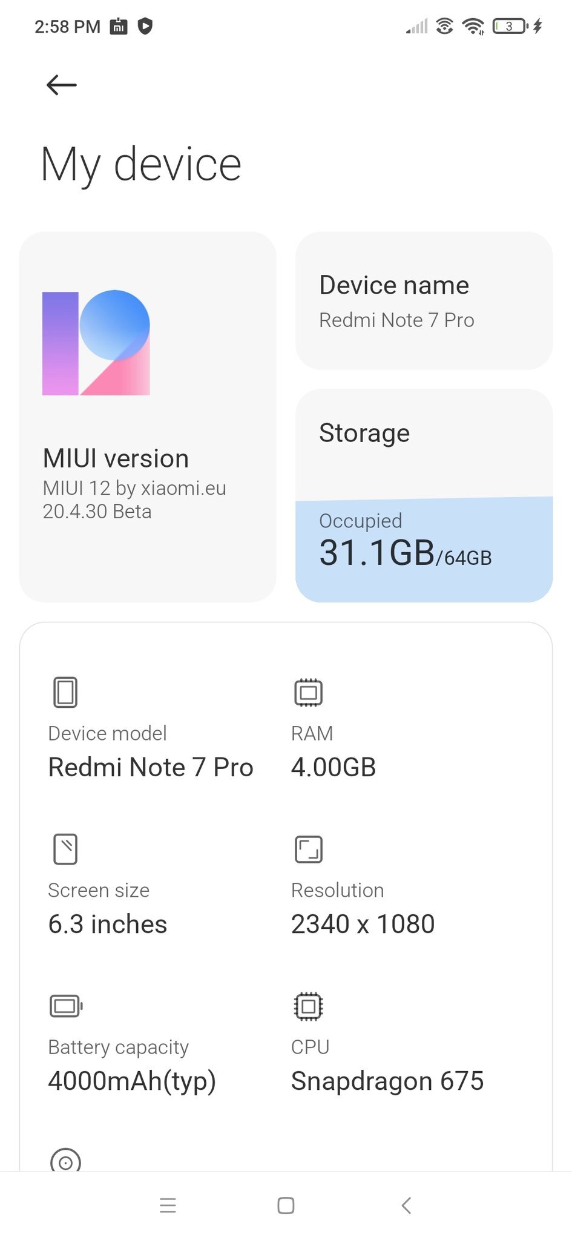572x1240 pixels.
Task: Tap the occupied 31.1GB storage bar
Action: click(424, 550)
